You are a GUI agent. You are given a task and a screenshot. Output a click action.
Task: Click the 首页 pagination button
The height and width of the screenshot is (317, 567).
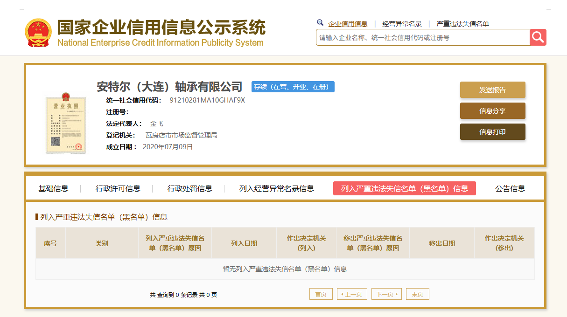(x=321, y=294)
